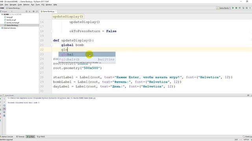
Task: Choose 'global' from the autocomplete popup
Action: tap(87, 54)
